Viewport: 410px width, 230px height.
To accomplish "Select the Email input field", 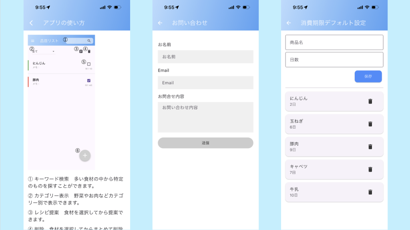I will tap(205, 83).
